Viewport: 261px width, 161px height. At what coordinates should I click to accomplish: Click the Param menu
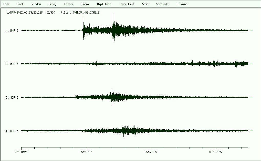tap(85, 4)
